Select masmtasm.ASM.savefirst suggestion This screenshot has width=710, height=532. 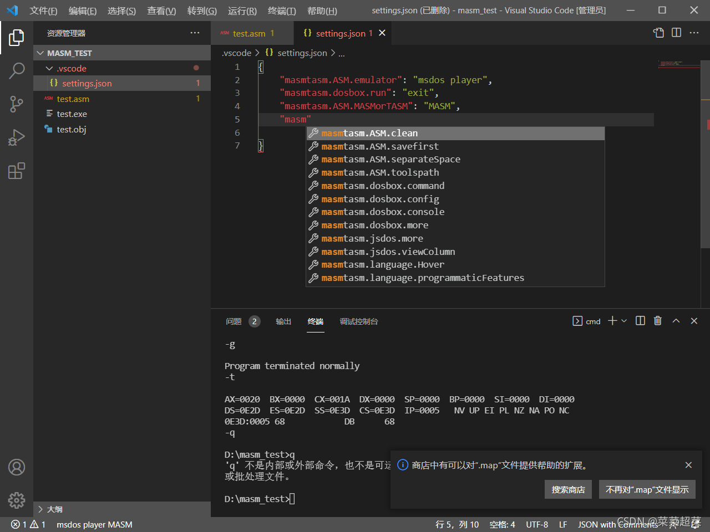(x=455, y=146)
